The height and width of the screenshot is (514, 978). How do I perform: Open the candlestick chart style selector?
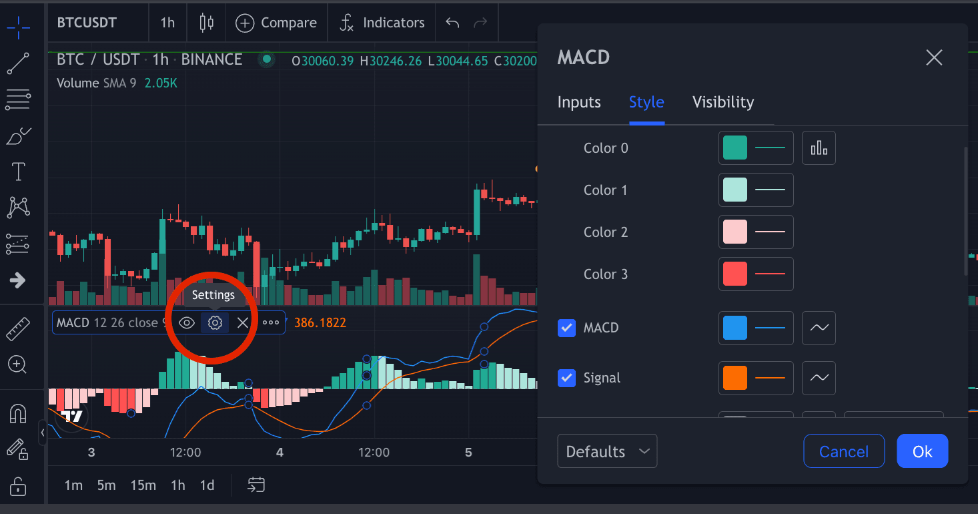coord(207,23)
